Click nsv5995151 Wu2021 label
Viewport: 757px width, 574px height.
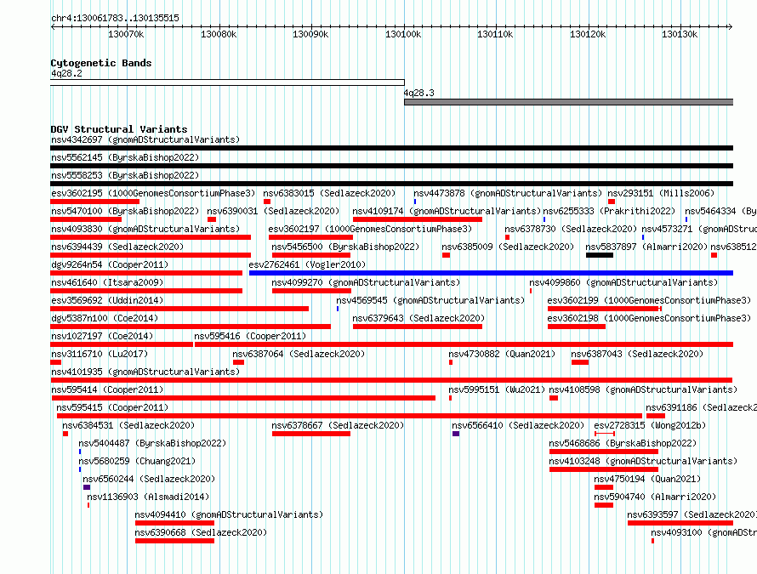pos(497,390)
